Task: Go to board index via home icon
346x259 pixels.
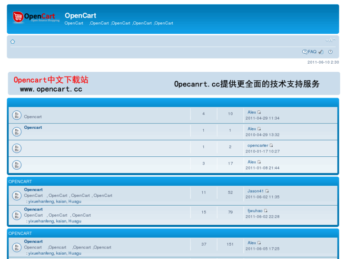Action: coord(12,41)
